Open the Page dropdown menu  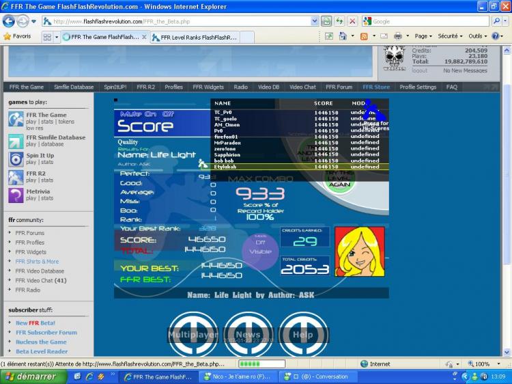(x=423, y=36)
